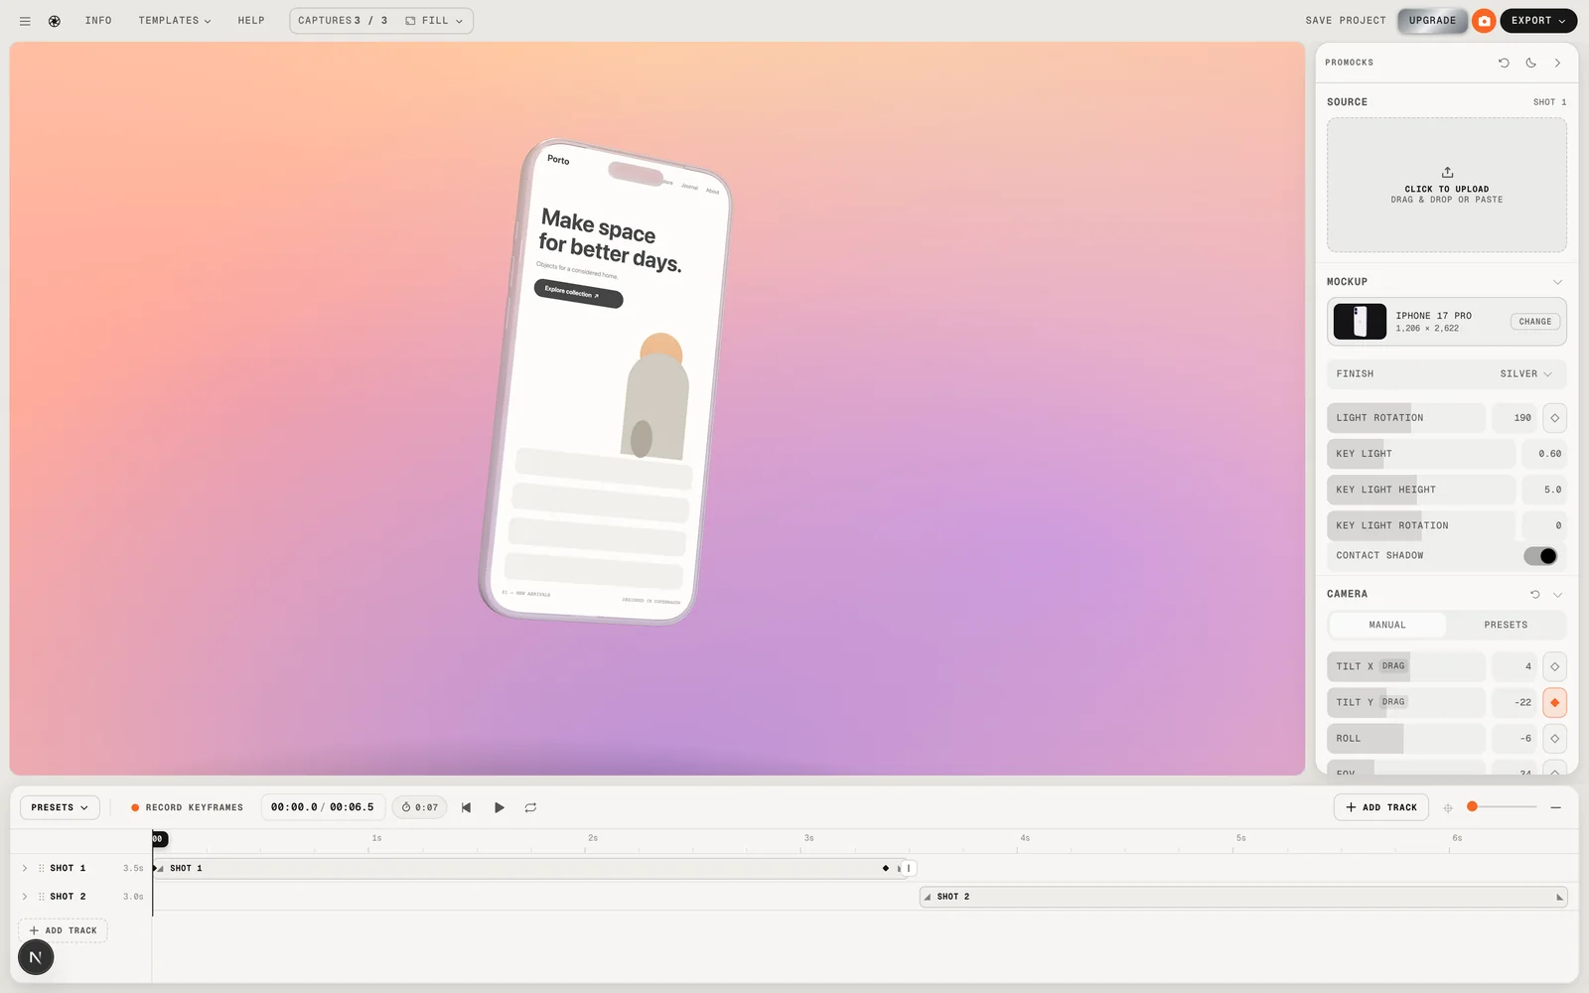Screen dimensions: 1589x993
Task: Switch to the Manual camera tab
Action: [1387, 625]
